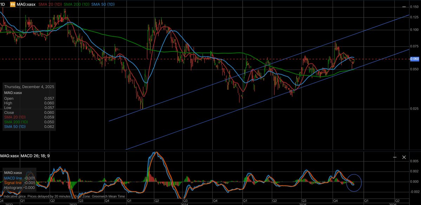Image resolution: width=421 pixels, height=205 pixels.
Task: Click SMA 200 (1D) 0.050 tooltip row
Action: 29,122
